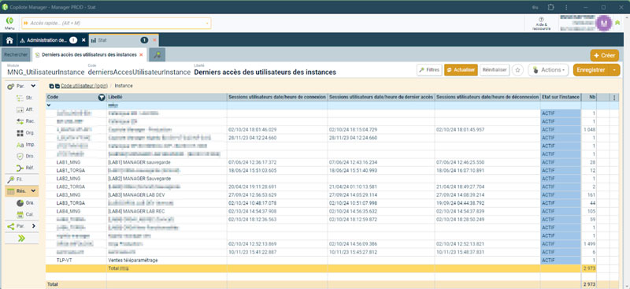Open the Enregistrer split-button arrow
630x289 pixels.
click(x=615, y=70)
